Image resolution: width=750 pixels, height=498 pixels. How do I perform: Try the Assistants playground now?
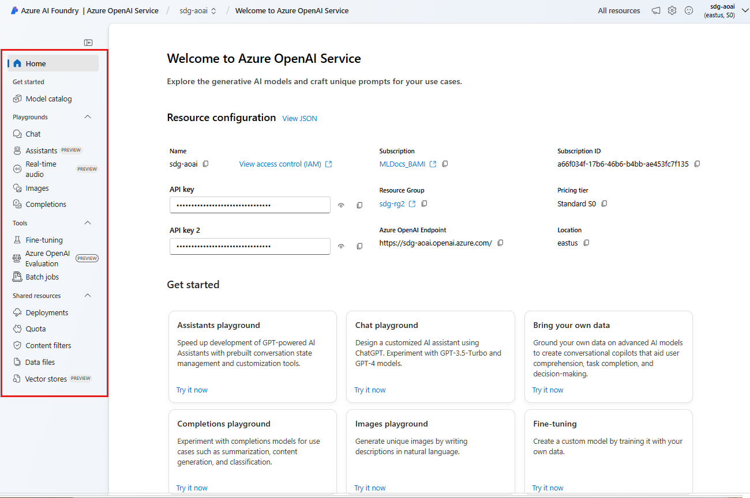click(x=192, y=390)
